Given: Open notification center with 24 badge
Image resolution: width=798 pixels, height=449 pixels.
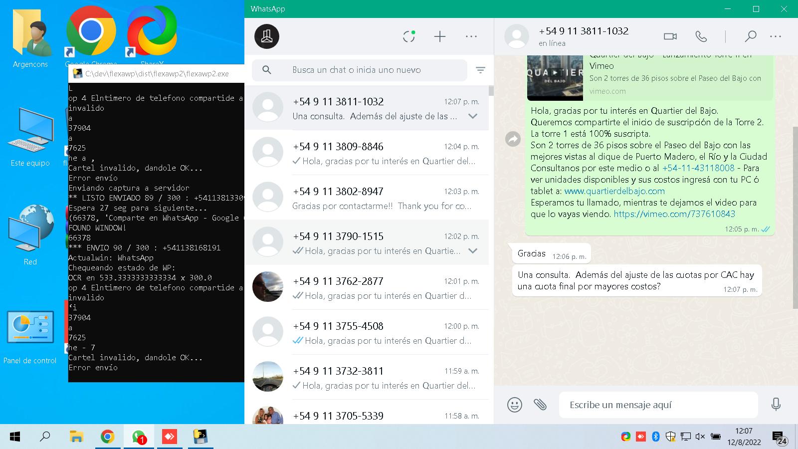Looking at the screenshot, I should point(780,438).
